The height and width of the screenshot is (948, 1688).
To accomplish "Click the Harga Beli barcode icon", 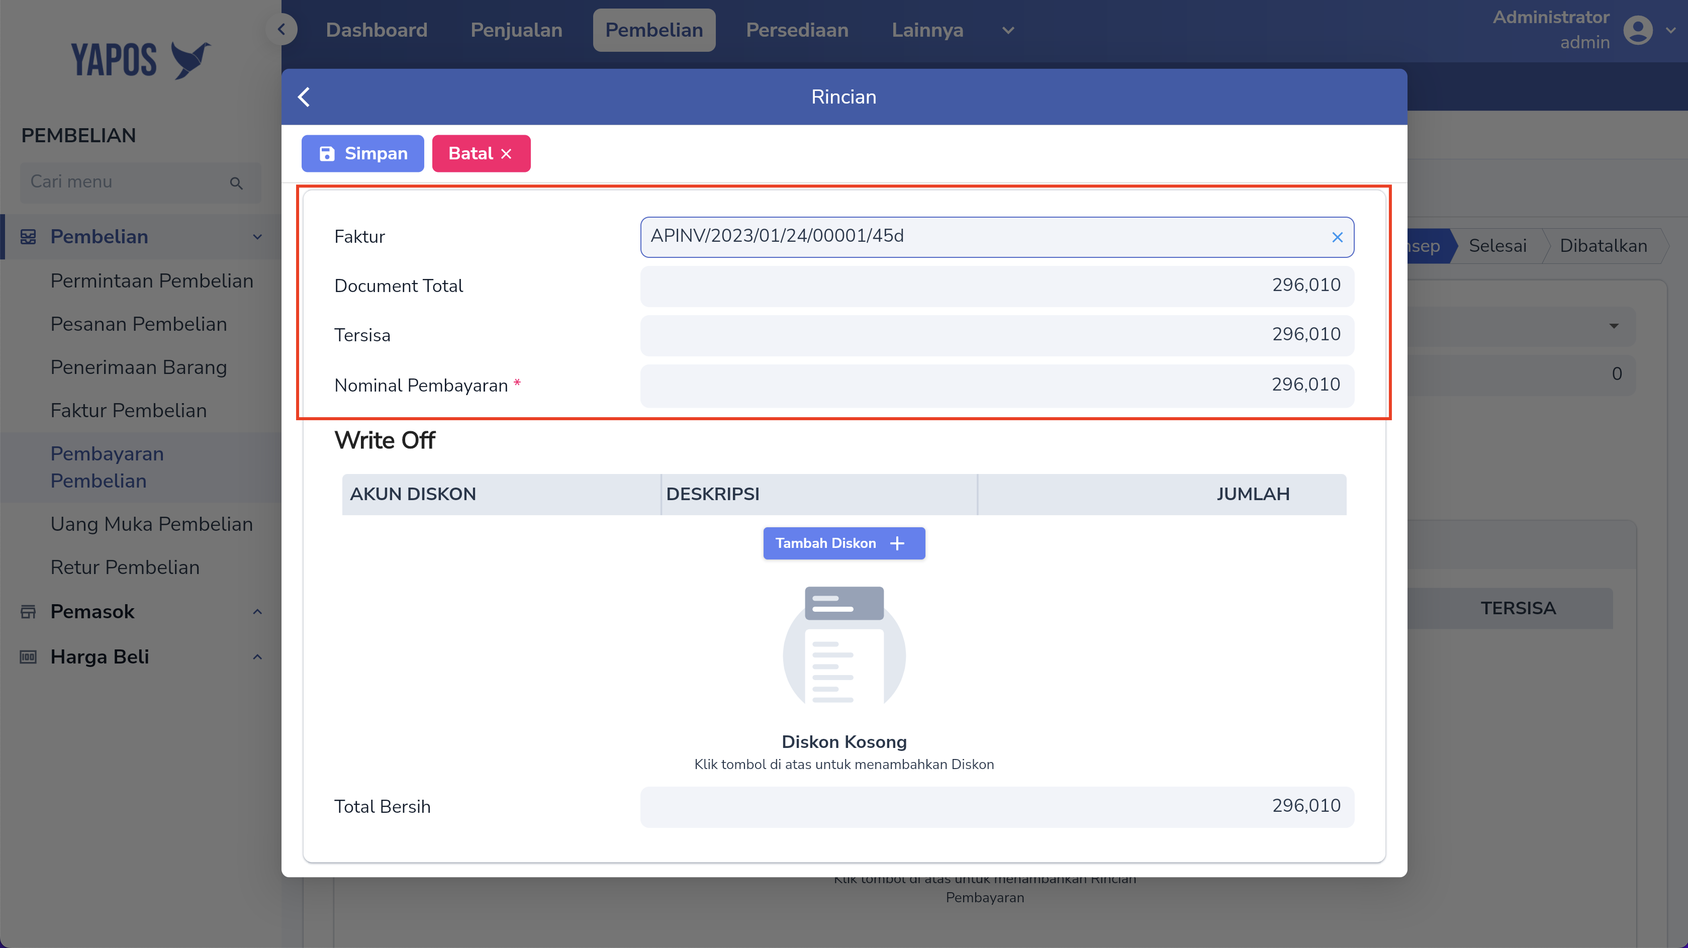I will tap(28, 657).
